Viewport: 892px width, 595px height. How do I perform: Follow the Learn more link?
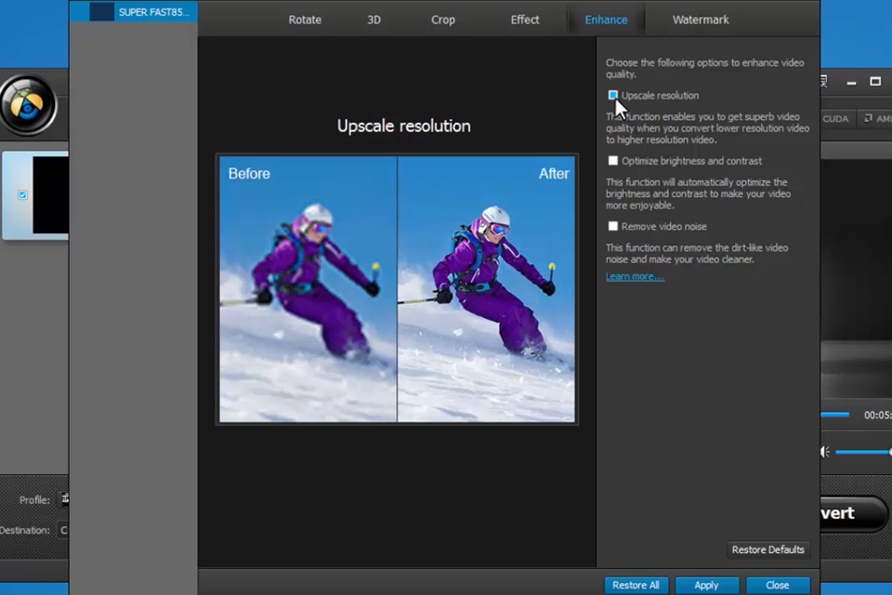pos(635,276)
